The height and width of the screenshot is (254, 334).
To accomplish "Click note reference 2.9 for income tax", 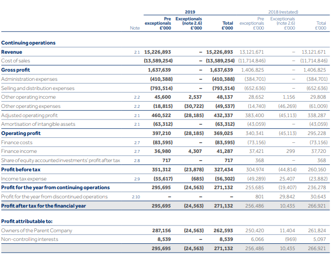I will click(137, 179).
